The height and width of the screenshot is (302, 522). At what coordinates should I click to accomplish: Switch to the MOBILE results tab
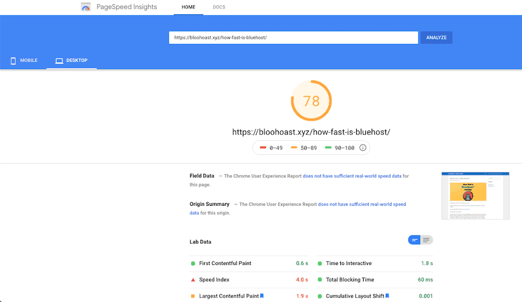(x=23, y=60)
